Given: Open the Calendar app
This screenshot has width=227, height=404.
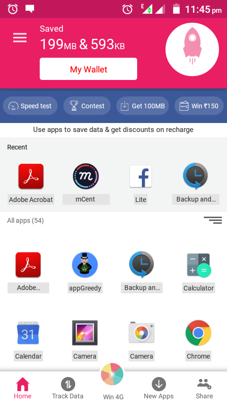Looking at the screenshot, I should 28,333.
